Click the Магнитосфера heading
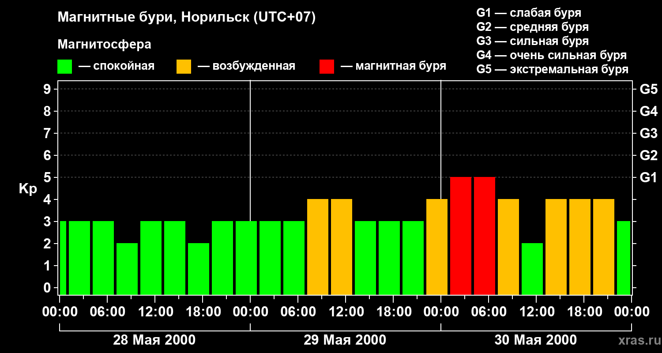662x353 pixels. pyautogui.click(x=104, y=45)
